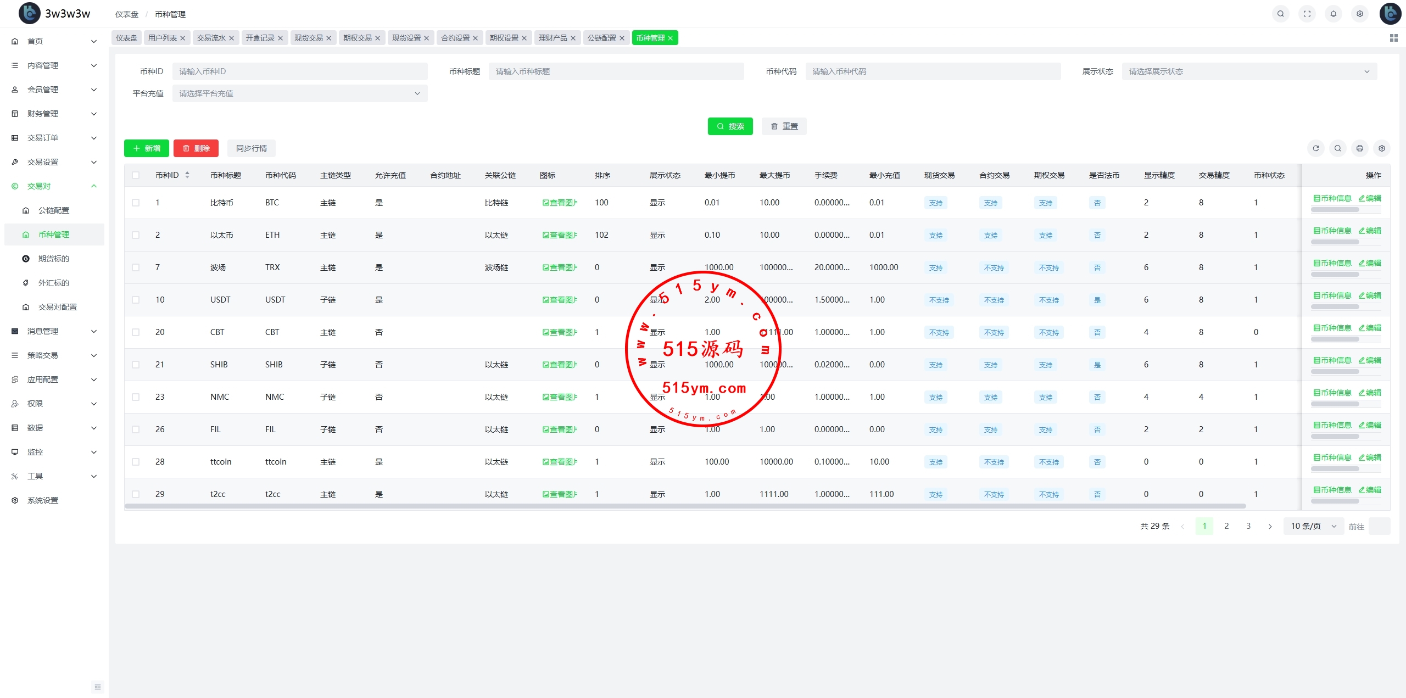Collapse sidebar using bottom fold icon

(98, 687)
